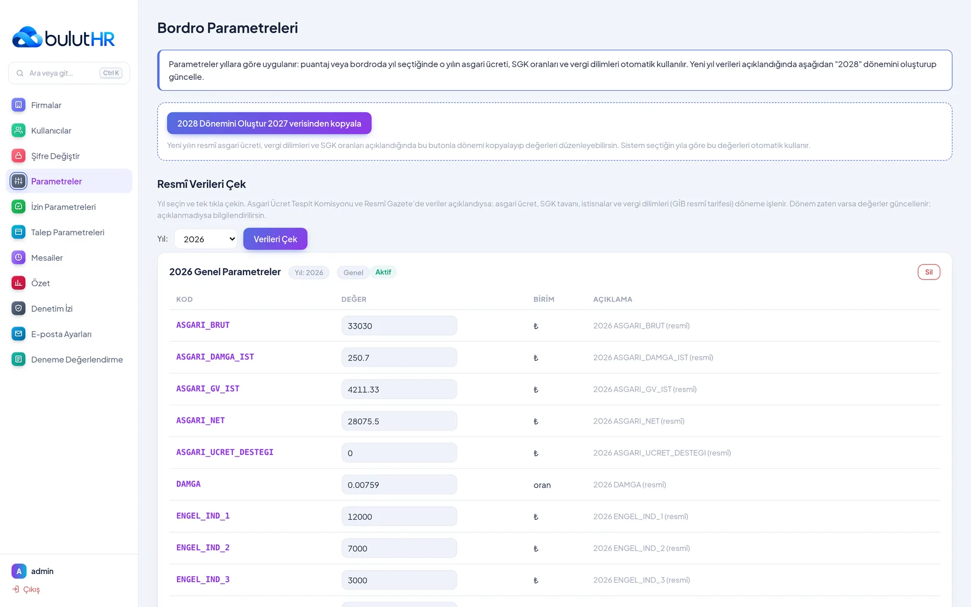This screenshot has height=607, width=971.
Task: Click 2028 Dönemini Oluştur button
Action: tap(269, 123)
